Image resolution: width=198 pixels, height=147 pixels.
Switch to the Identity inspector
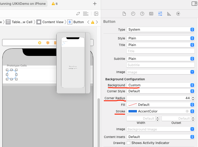click(151, 14)
